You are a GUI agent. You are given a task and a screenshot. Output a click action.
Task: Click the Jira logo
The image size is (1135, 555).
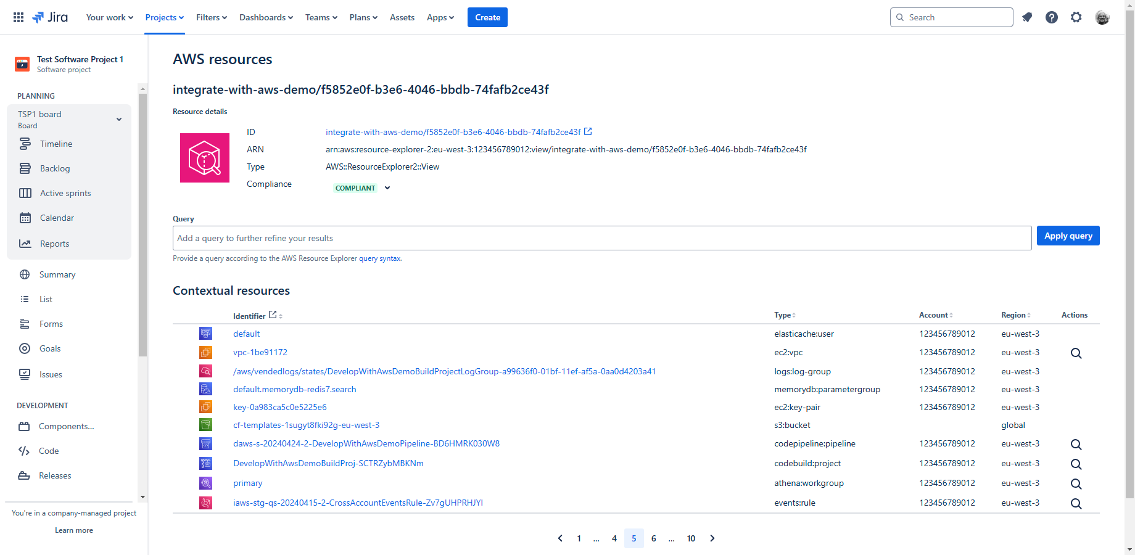(50, 17)
